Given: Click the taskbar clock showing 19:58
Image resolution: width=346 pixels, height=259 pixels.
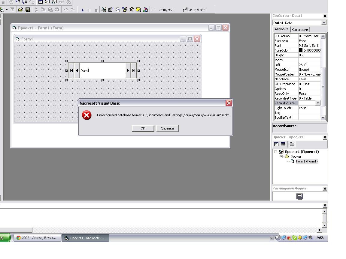Looking at the screenshot, I should click(x=319, y=238).
